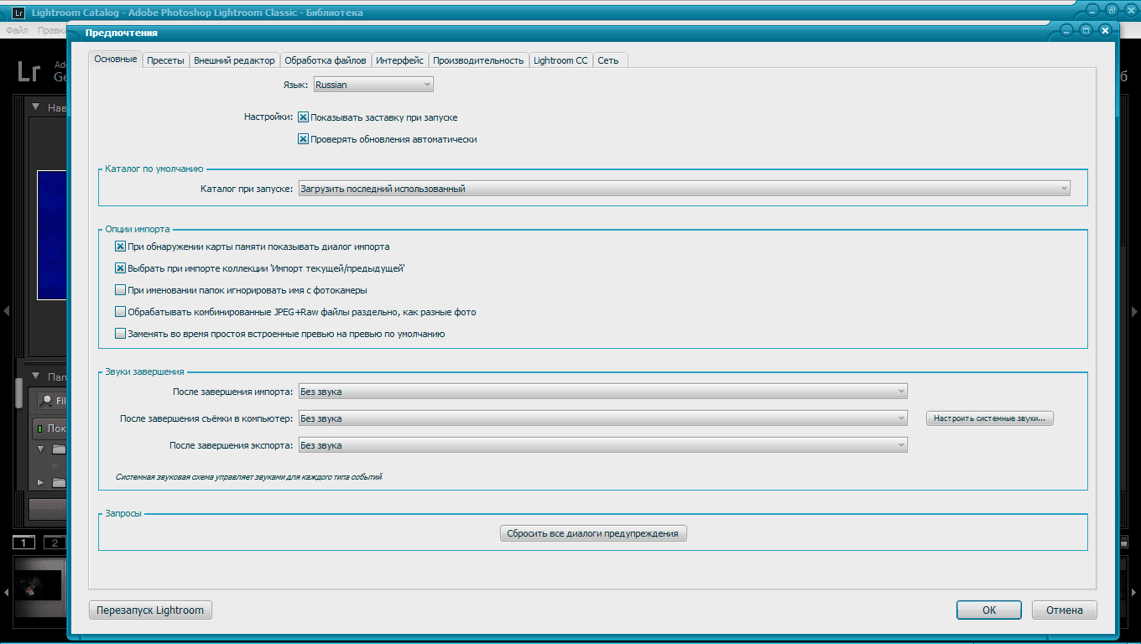
Task: Toggle Выбрать при импорте коллекции checkbox
Action: click(x=120, y=268)
